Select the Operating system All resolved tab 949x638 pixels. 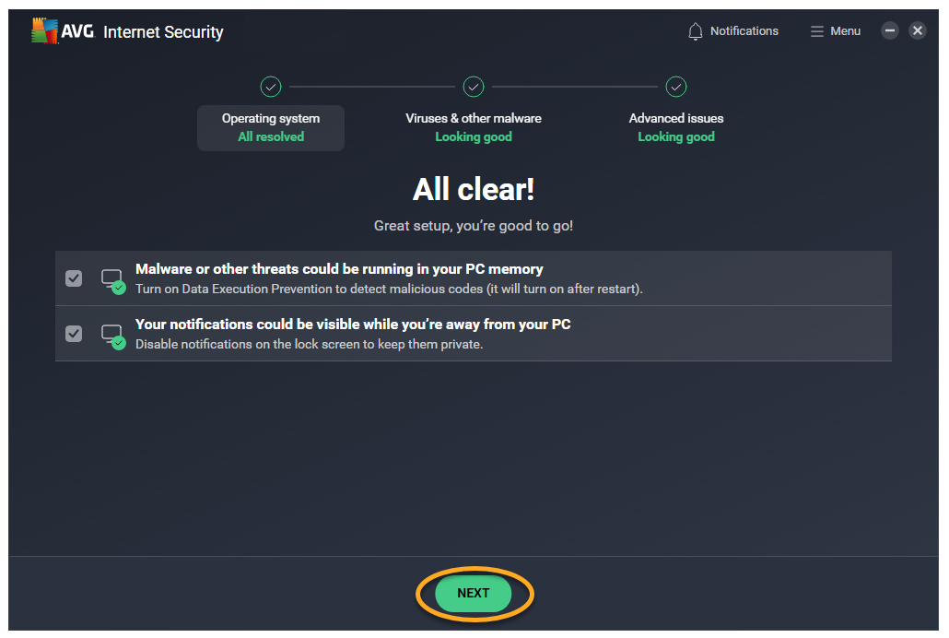click(271, 127)
